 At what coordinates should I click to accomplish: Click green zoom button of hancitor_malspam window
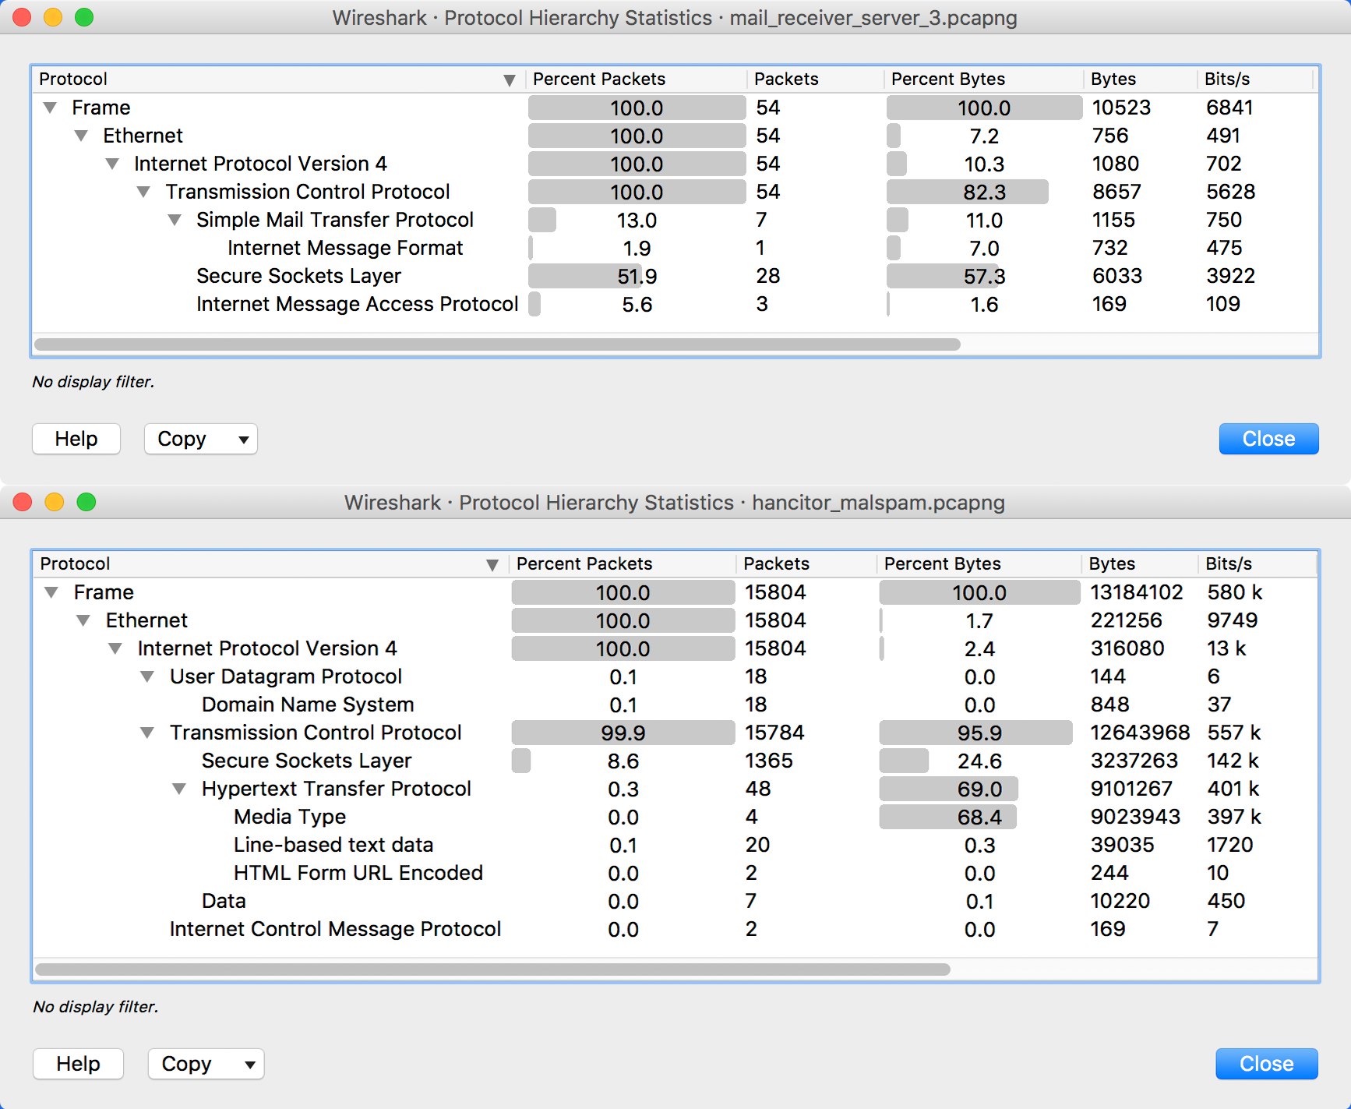pos(86,502)
